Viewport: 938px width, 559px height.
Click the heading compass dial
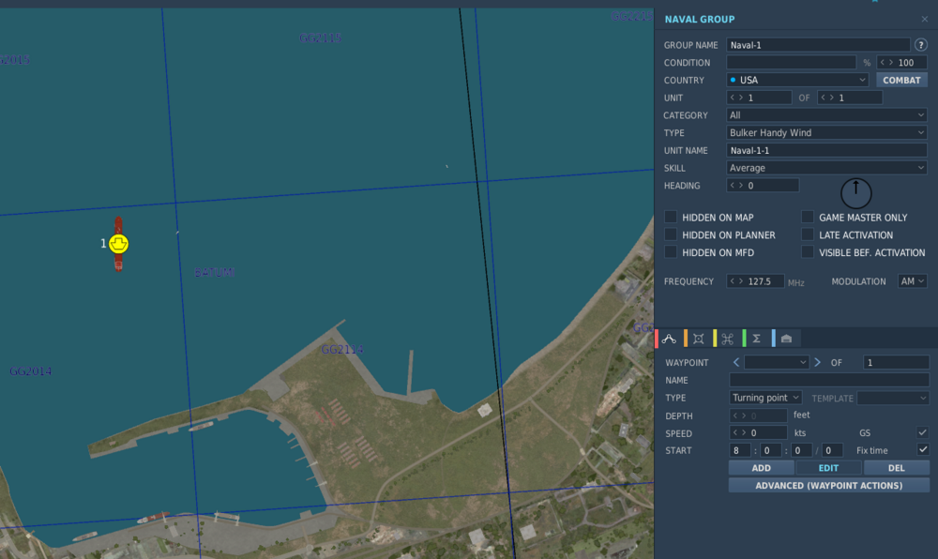click(x=855, y=192)
